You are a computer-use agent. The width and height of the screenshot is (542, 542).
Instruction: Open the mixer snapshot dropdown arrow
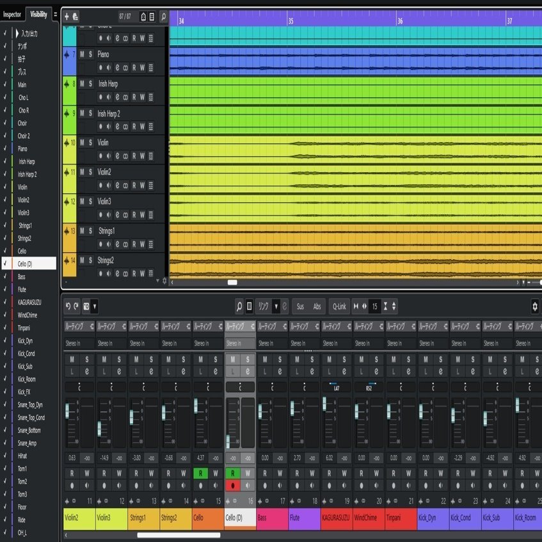(94, 307)
